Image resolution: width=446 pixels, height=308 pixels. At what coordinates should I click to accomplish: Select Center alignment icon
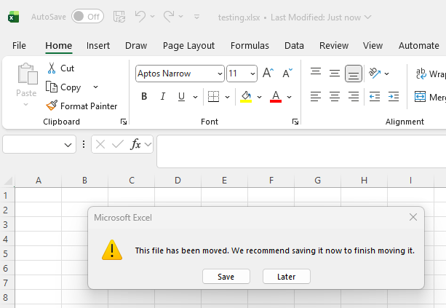click(335, 97)
